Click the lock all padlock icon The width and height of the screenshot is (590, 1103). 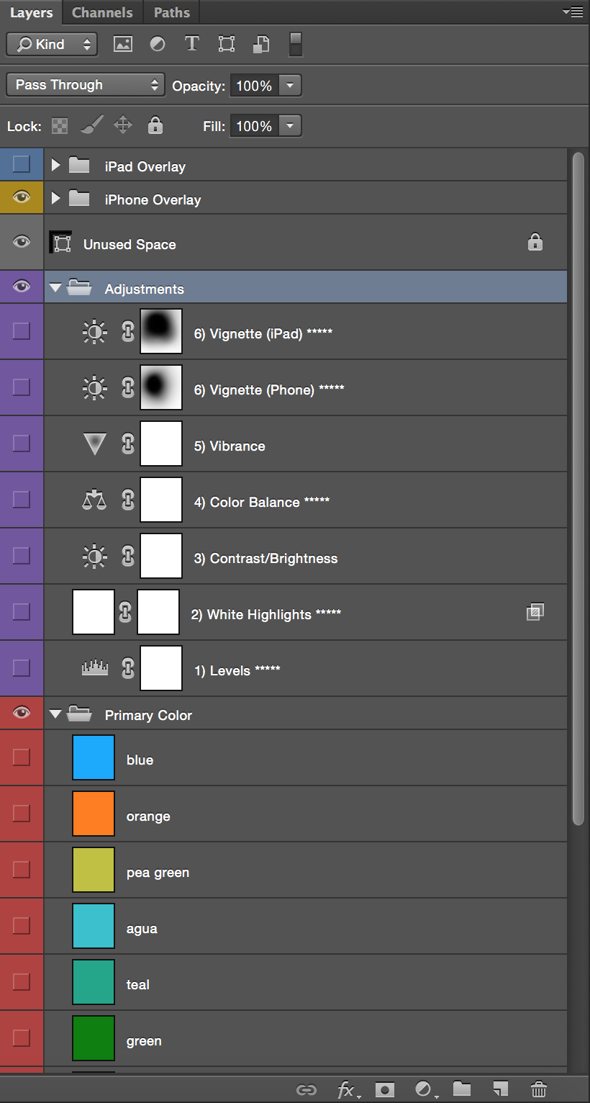(x=155, y=126)
